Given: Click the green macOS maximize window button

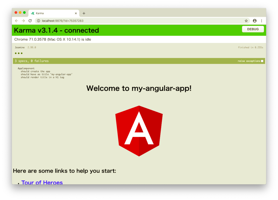Looking at the screenshot, I should pos(24,12).
